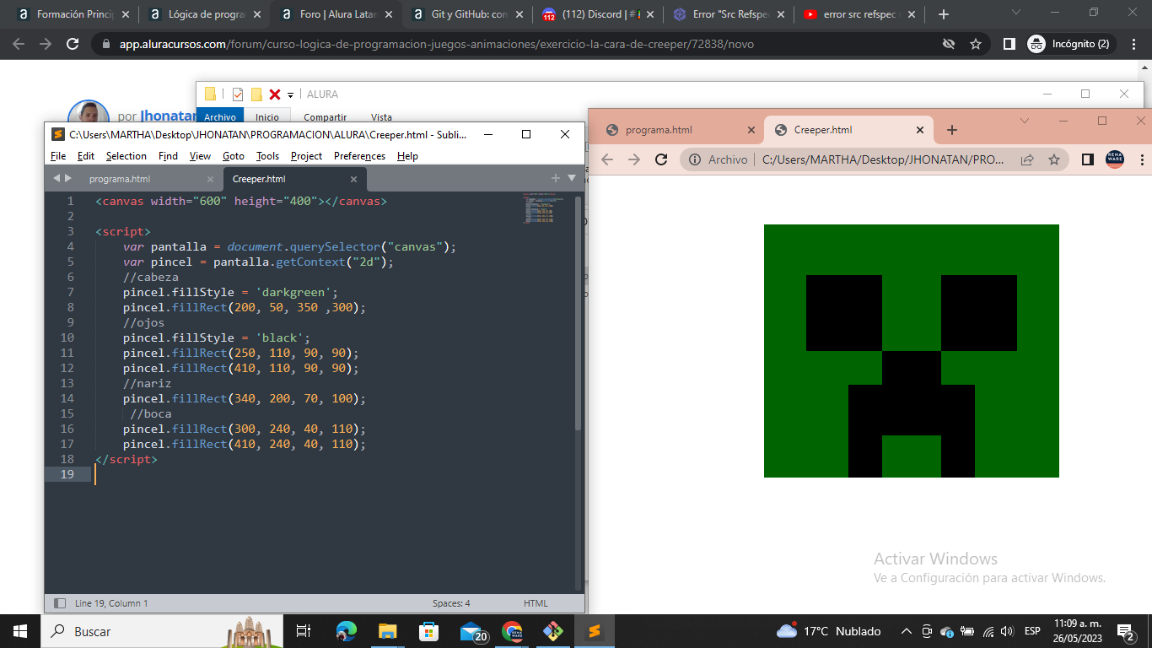Open Task View on the taskbar

(x=304, y=631)
